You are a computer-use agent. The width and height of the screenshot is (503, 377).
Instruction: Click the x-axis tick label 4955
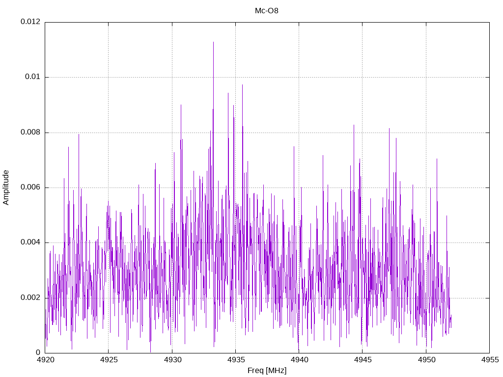tap(490, 360)
